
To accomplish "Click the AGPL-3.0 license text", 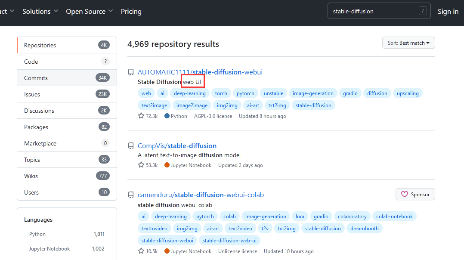I will point(213,116).
